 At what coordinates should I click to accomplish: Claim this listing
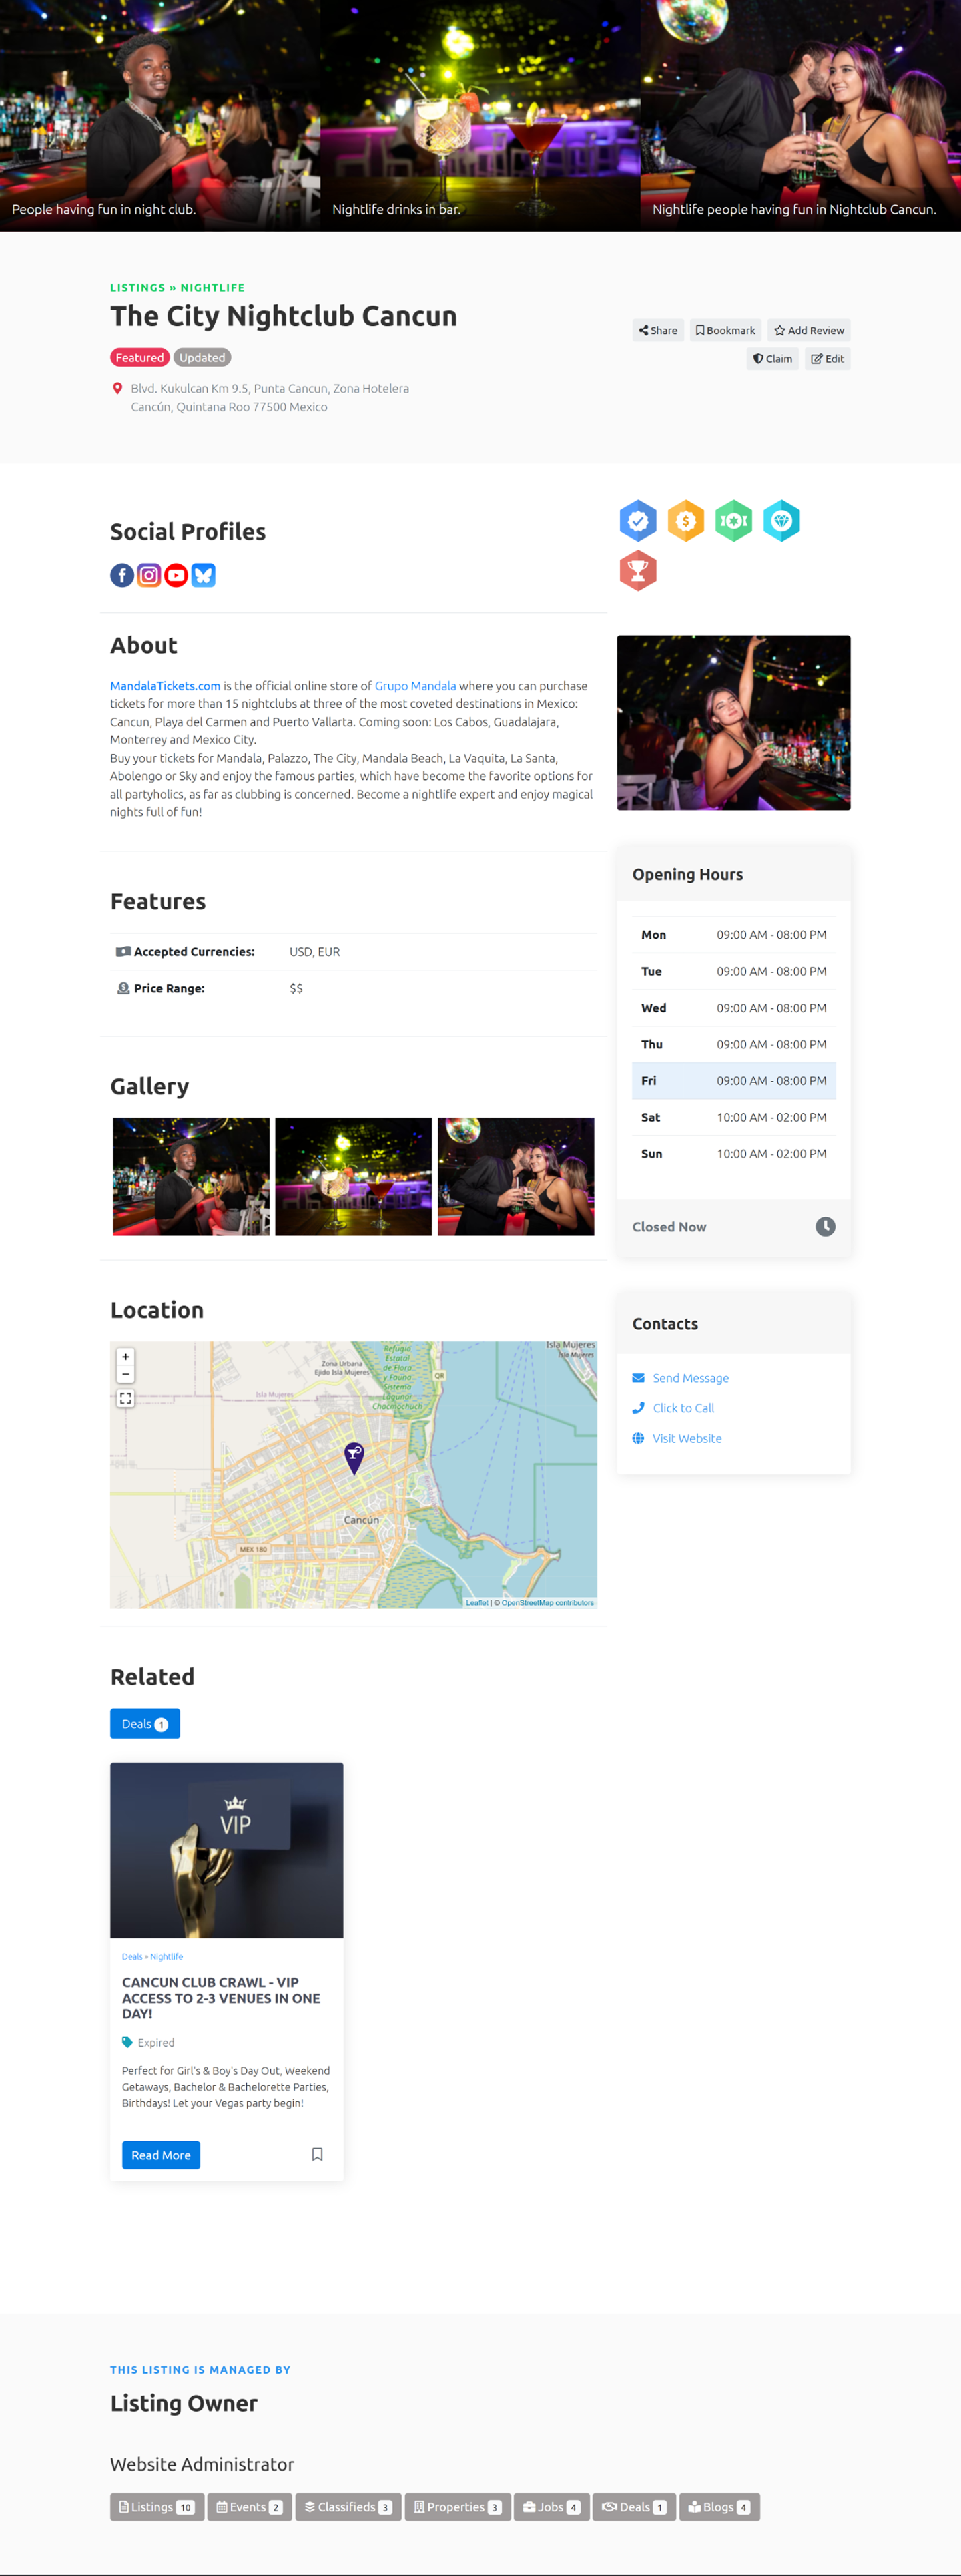click(x=773, y=359)
